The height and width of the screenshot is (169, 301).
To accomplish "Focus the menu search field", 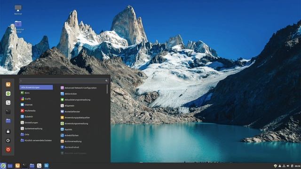I will [x=64, y=81].
